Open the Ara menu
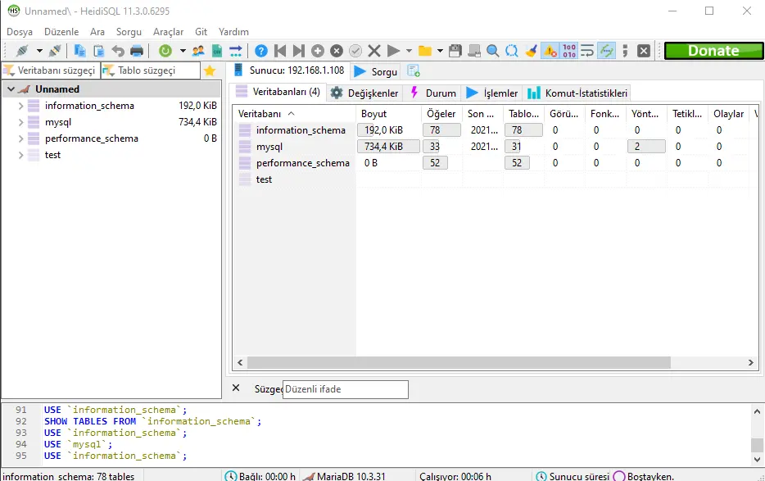The width and height of the screenshot is (765, 481). pos(97,32)
